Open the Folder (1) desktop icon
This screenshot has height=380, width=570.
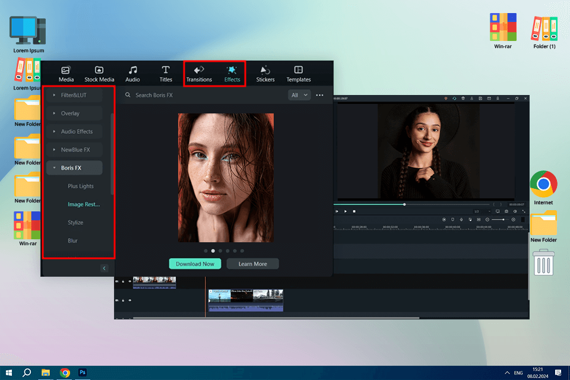(544, 32)
